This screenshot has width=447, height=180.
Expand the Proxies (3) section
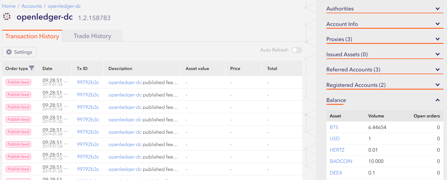[x=385, y=39]
